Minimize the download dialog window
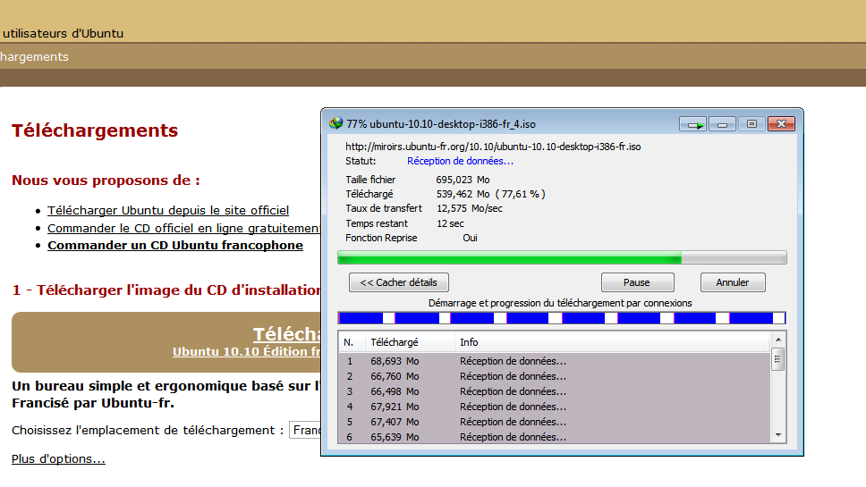 click(x=722, y=124)
